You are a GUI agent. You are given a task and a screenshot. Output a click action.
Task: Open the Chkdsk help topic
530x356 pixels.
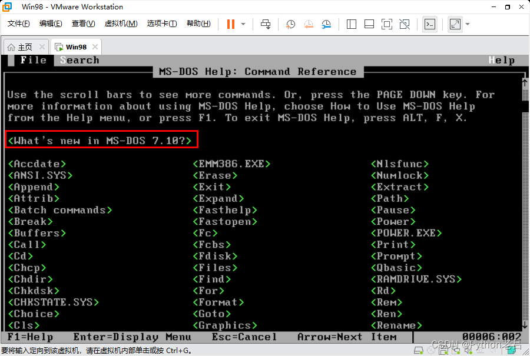(x=34, y=291)
